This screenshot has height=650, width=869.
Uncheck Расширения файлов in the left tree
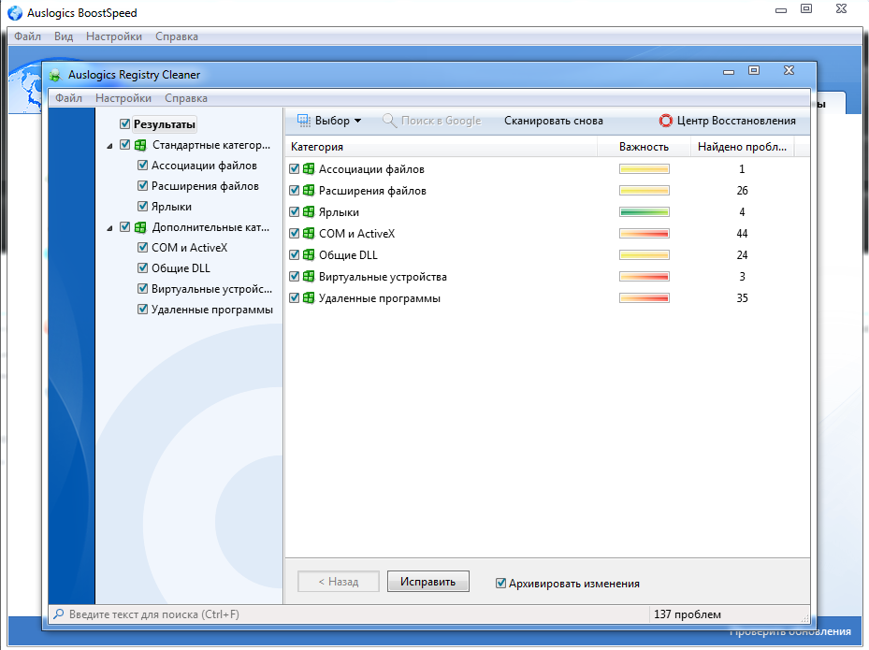coord(142,185)
